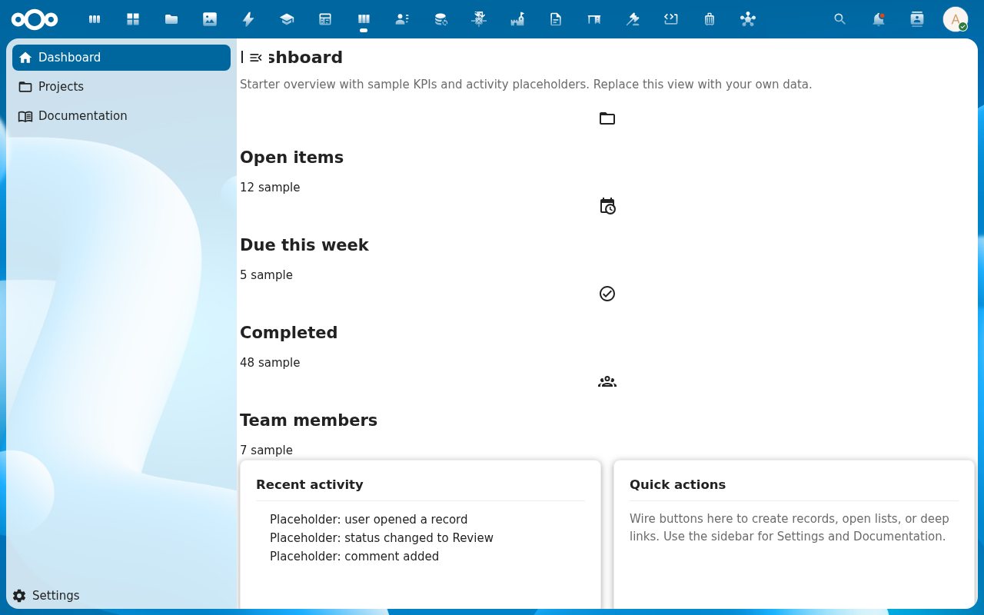Click the Due this week heading
This screenshot has height=615, width=984.
304,245
